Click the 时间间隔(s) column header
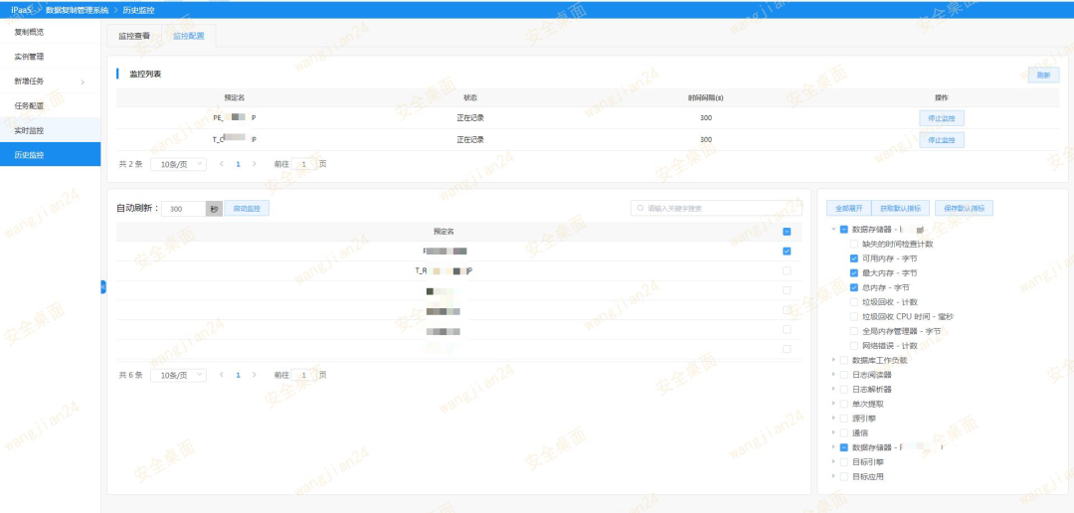The width and height of the screenshot is (1074, 513). tap(705, 98)
